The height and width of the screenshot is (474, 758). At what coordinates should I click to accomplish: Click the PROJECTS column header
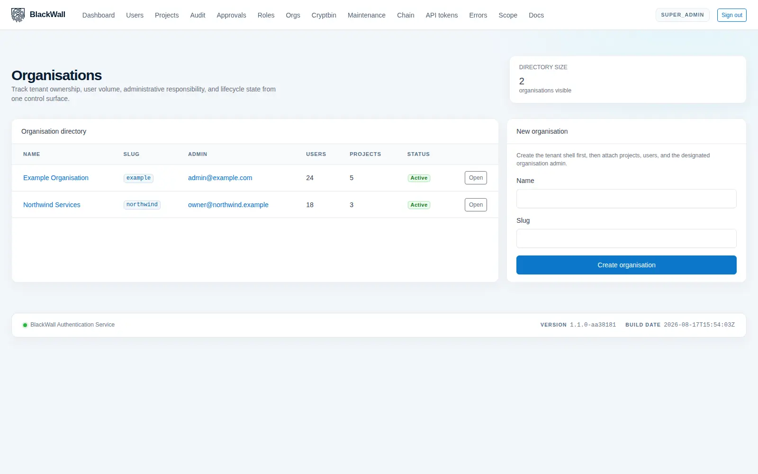point(365,154)
